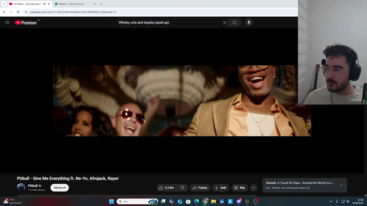
Task: Share the video via Paylaş
Action: pyautogui.click(x=200, y=188)
